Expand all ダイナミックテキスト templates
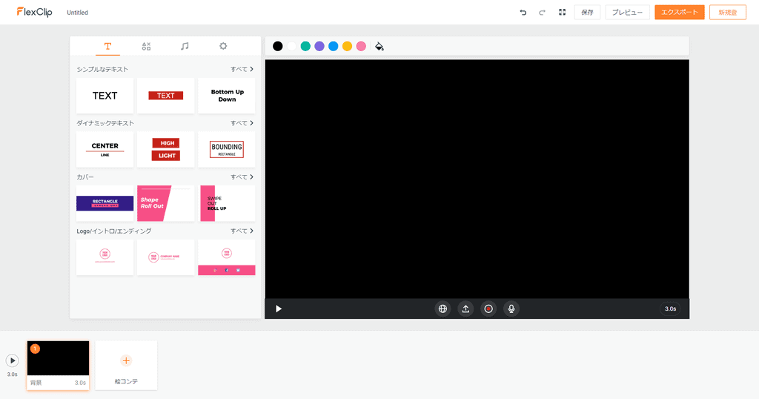 (242, 123)
